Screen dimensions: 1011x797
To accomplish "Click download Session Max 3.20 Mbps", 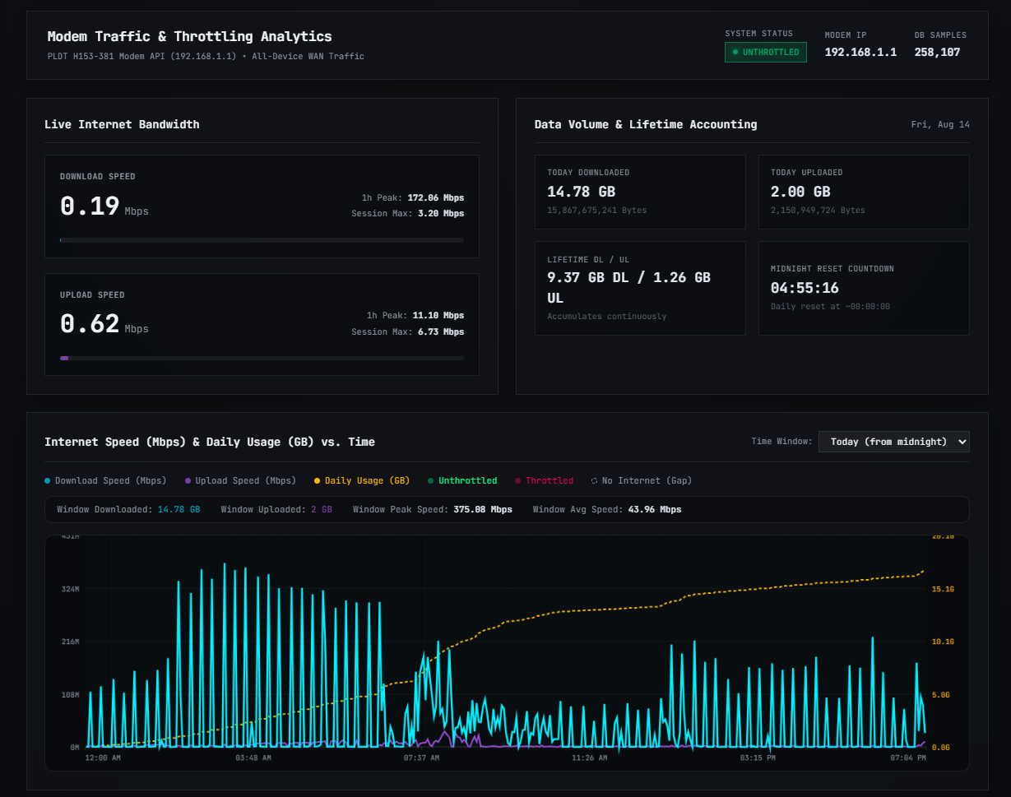I will 408,213.
